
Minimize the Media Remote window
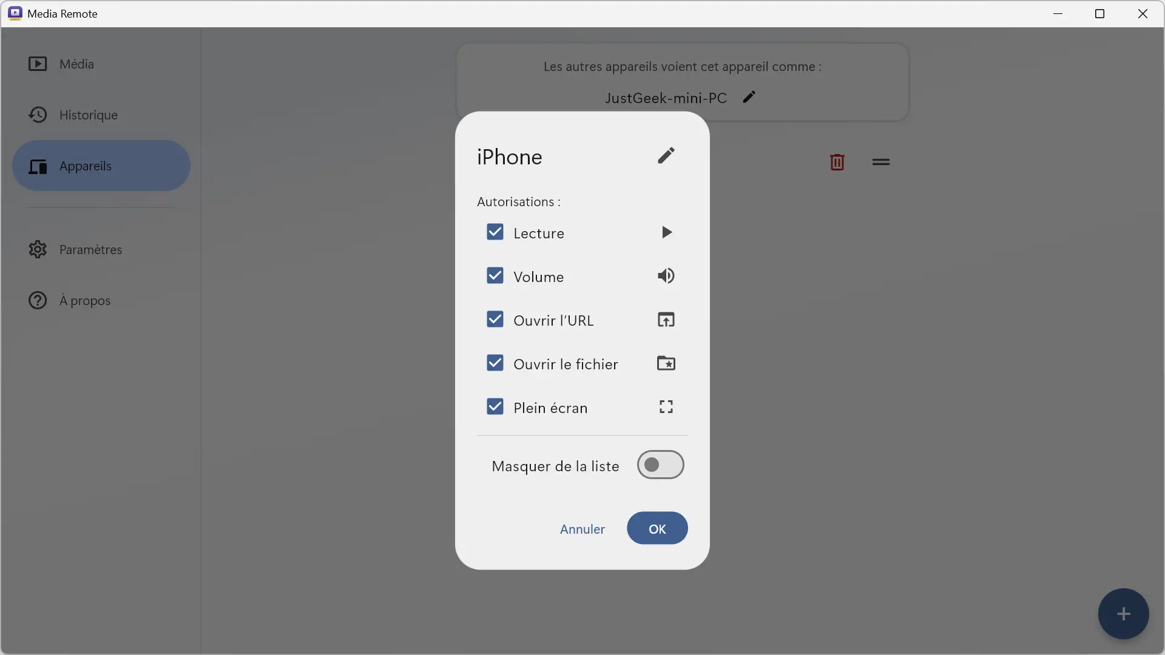[x=1058, y=13]
